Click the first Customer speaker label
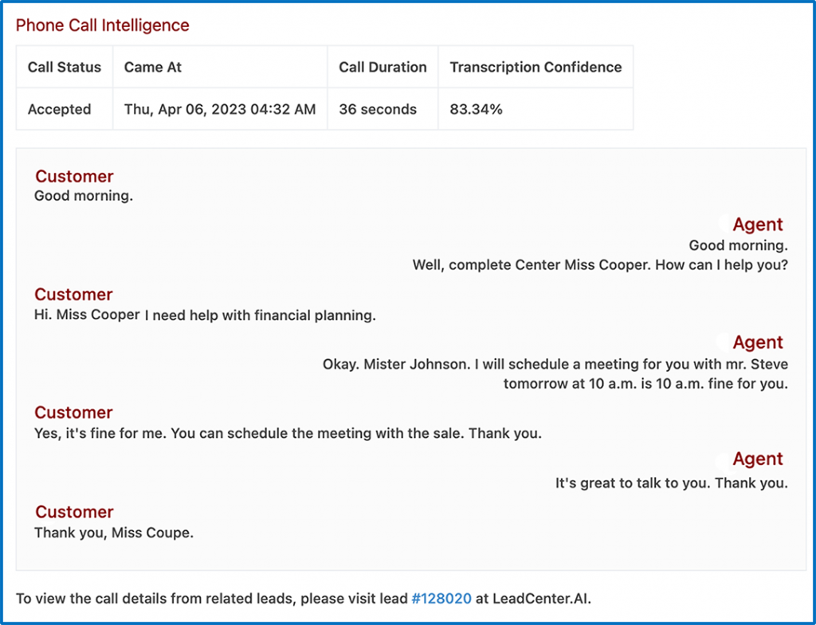816x625 pixels. pyautogui.click(x=74, y=176)
